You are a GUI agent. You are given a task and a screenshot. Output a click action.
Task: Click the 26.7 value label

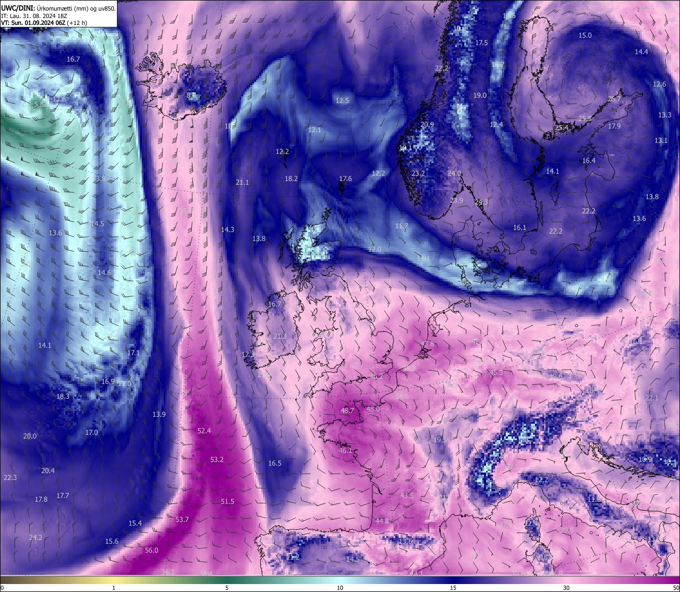coord(614,99)
